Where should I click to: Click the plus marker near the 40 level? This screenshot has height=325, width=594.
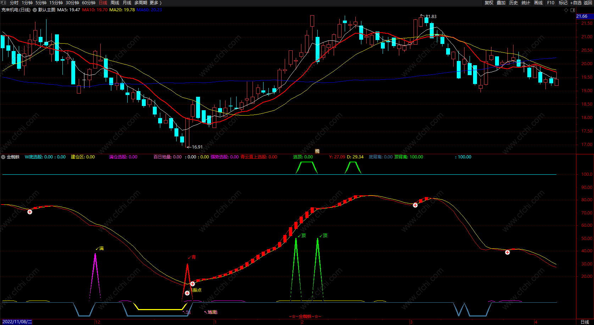coord(507,252)
